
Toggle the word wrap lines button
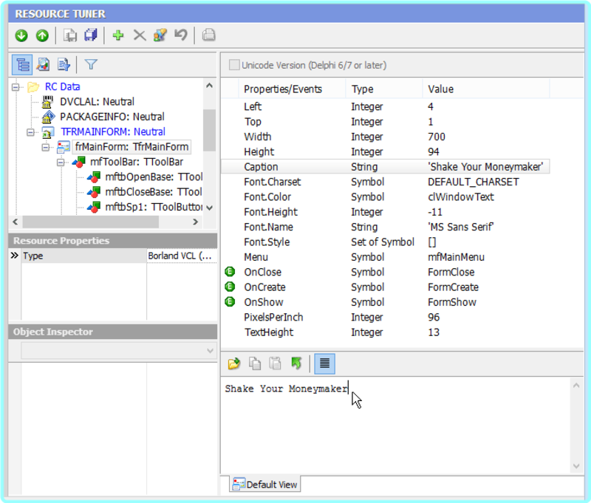324,363
